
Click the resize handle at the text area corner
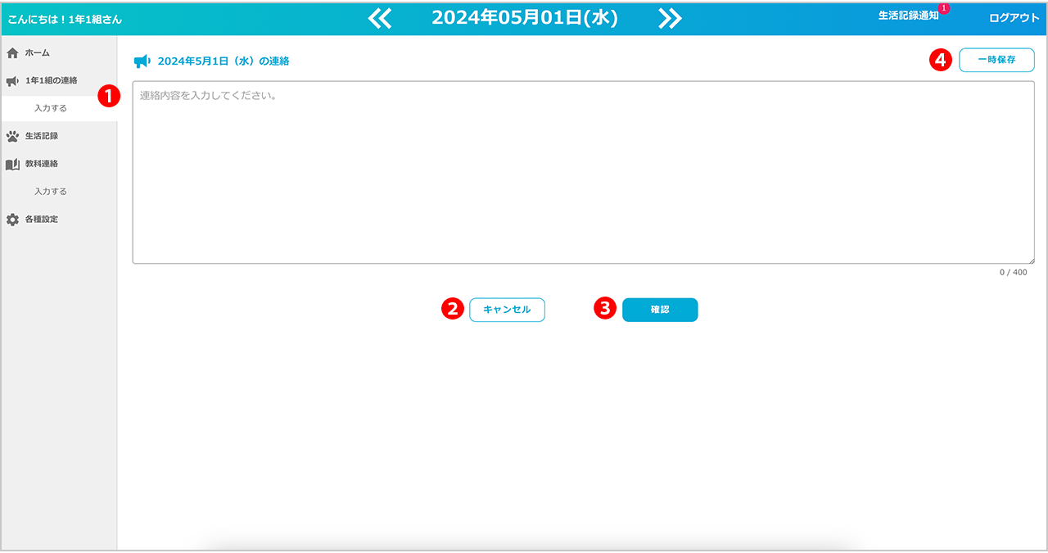pos(1031,260)
